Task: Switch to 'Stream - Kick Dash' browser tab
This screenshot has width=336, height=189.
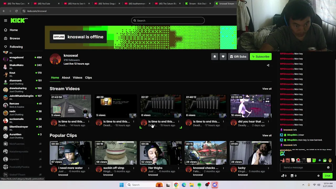Action: [198, 4]
